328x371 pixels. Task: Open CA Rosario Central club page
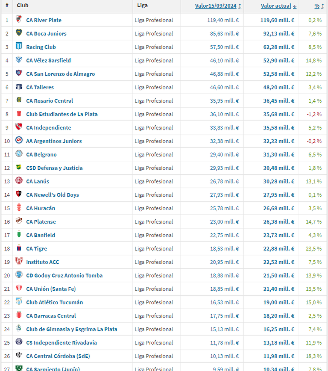pos(49,101)
